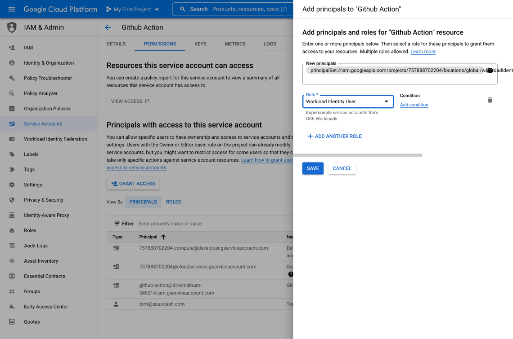Click the Filter input in the principals table

(x=180, y=223)
